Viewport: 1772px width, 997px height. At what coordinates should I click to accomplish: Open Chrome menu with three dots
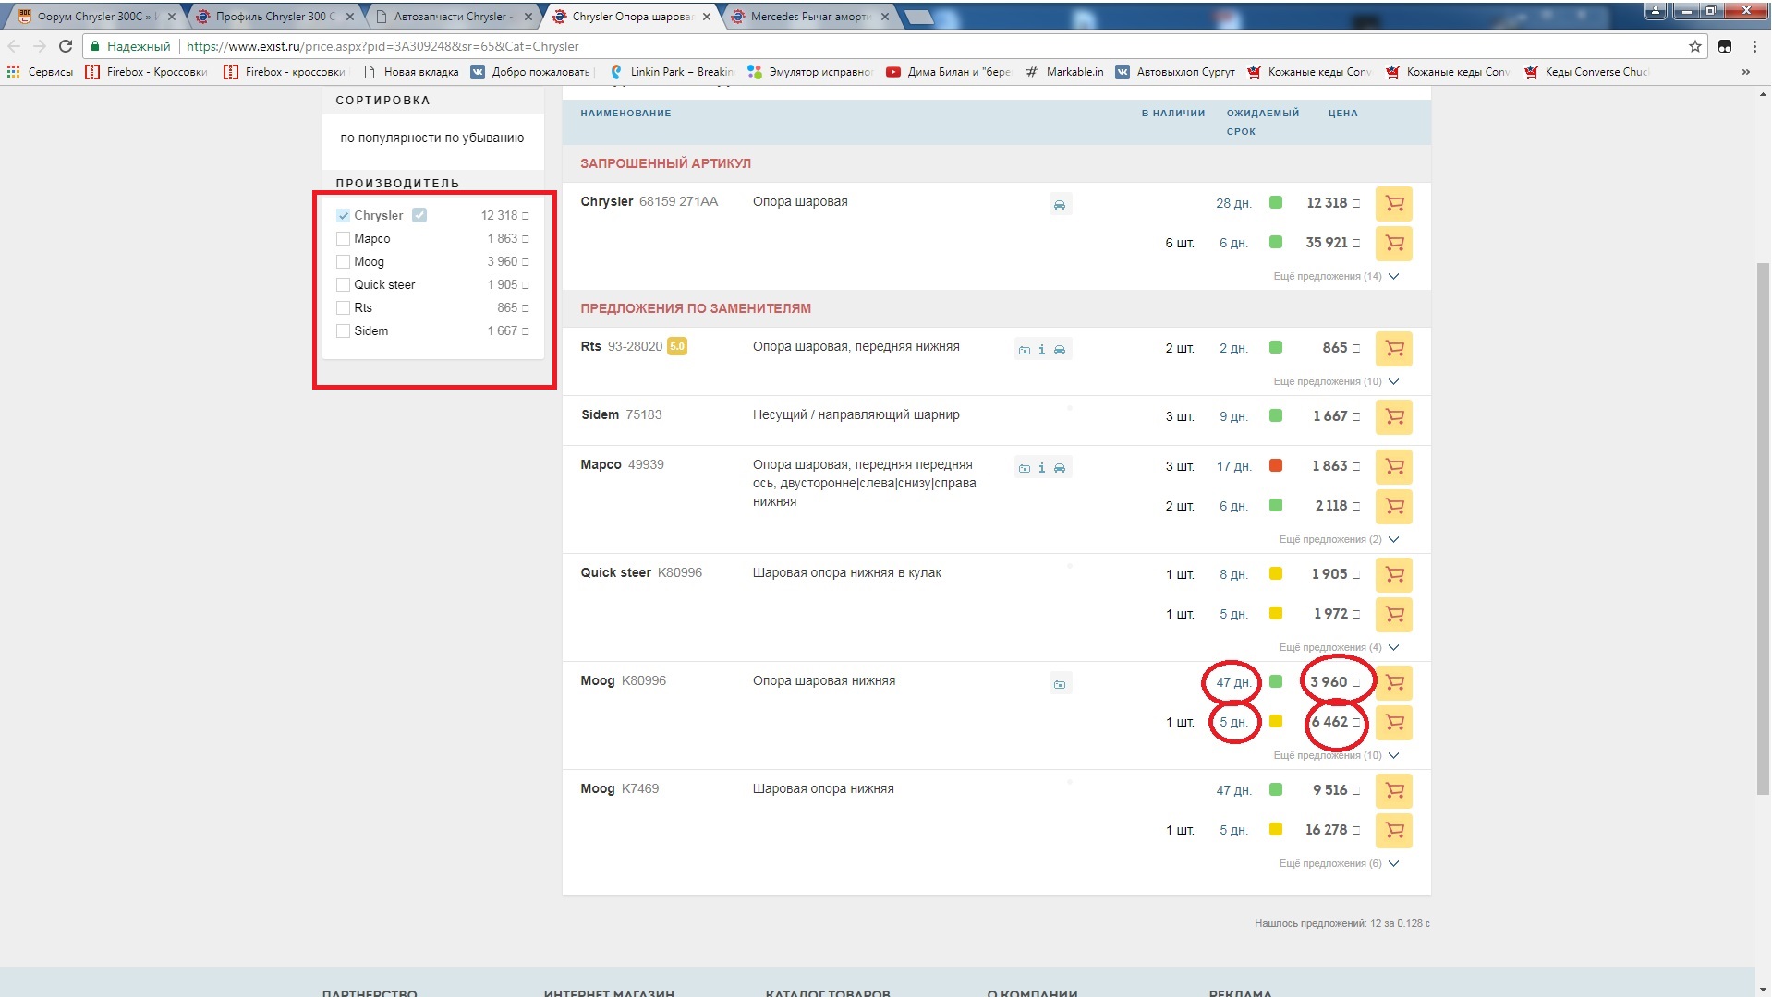[1754, 46]
